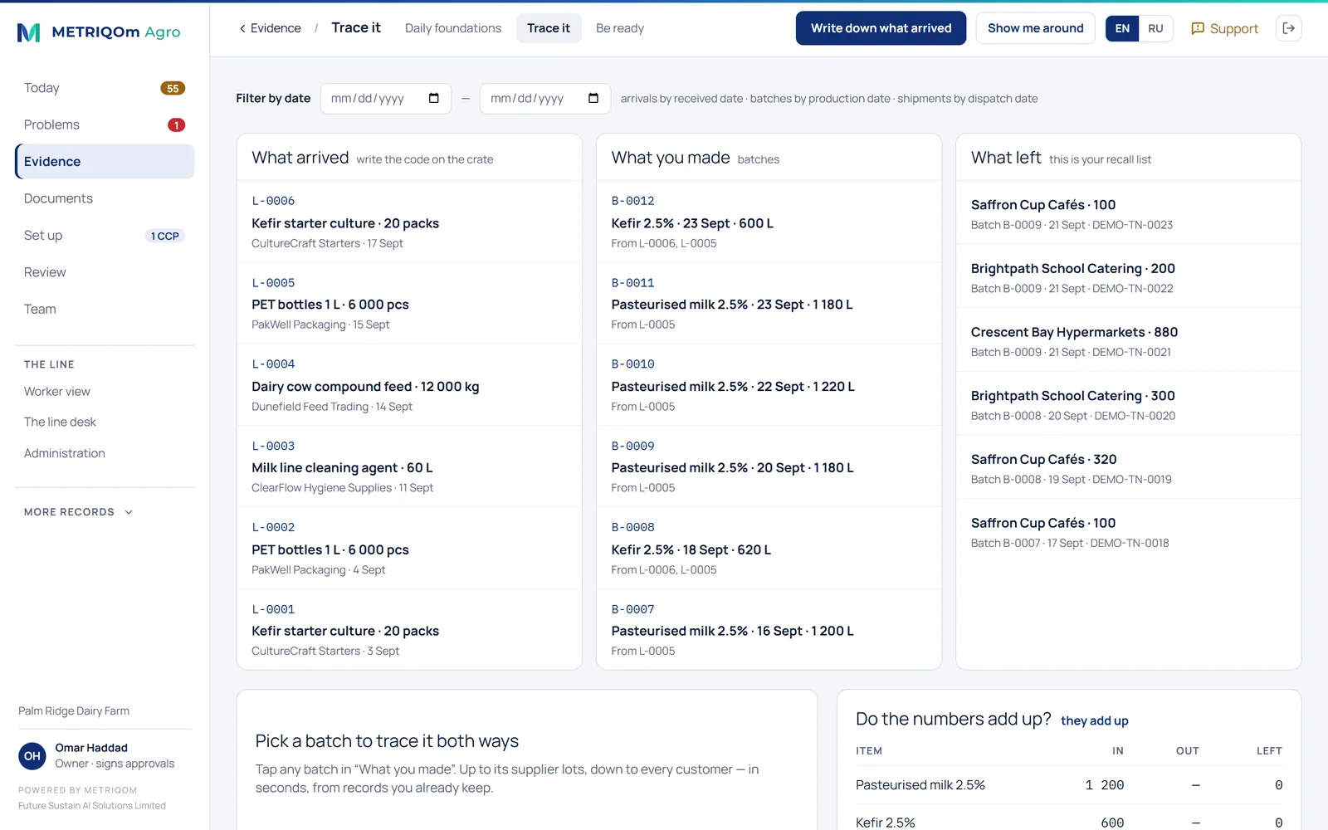Open Today in the sidebar
The image size is (1328, 830).
click(x=105, y=88)
